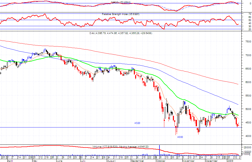
Task: Click the RSI axis value 70
Action: pyautogui.click(x=250, y=14)
